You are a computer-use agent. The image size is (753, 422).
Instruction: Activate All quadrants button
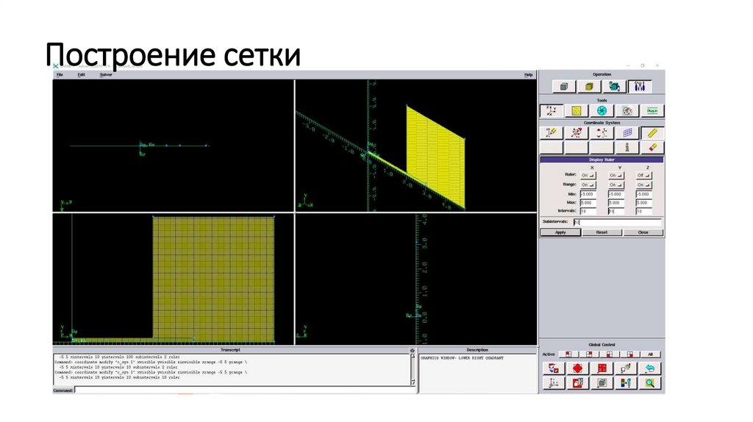(651, 354)
